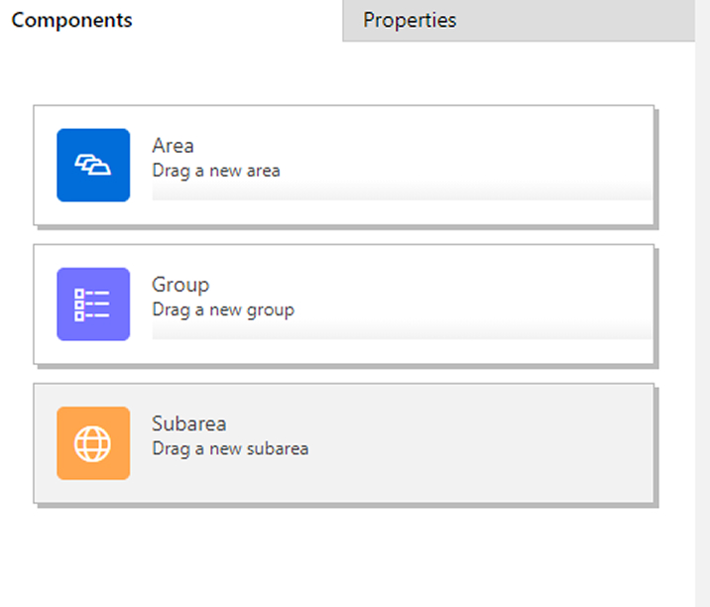The height and width of the screenshot is (607, 710).
Task: Open the Properties tab
Action: pyautogui.click(x=519, y=21)
